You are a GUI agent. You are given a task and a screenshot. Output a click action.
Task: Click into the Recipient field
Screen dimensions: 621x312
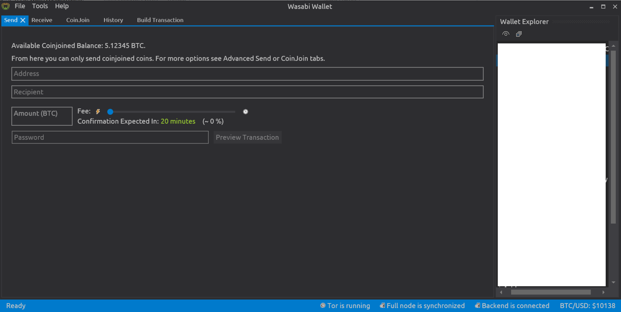click(247, 92)
